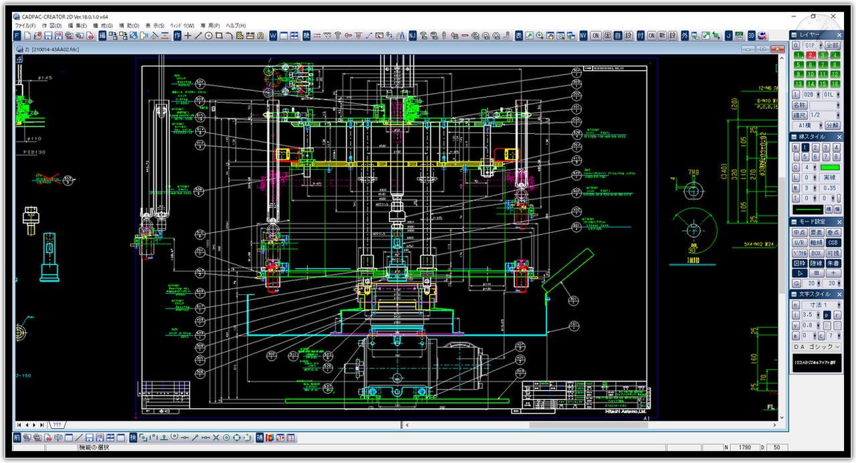Click the horizontal scrollbar under the drawing

point(591,425)
